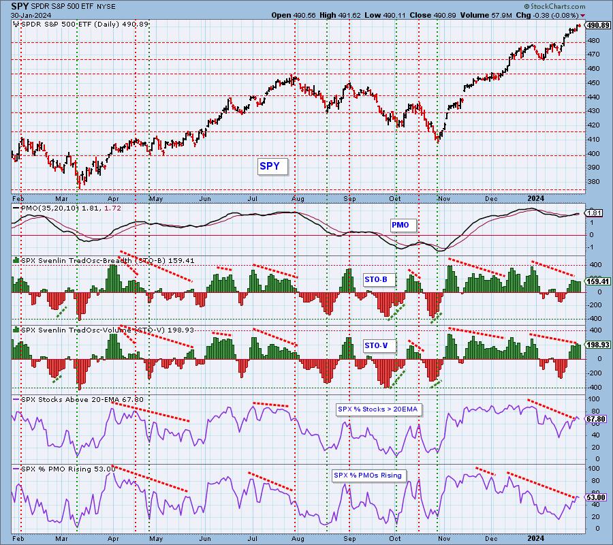613x545 pixels.
Task: Click the 53.00 value tag on right axis
Action: point(596,498)
